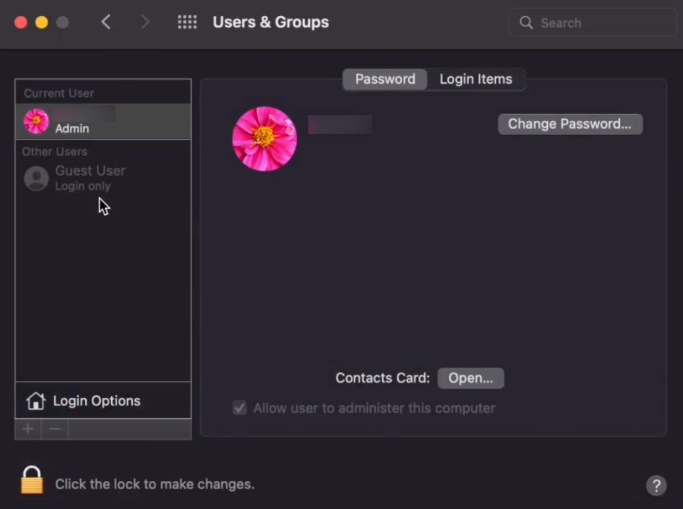This screenshot has height=509, width=683.
Task: Select the Admin current user entry
Action: coord(103,121)
